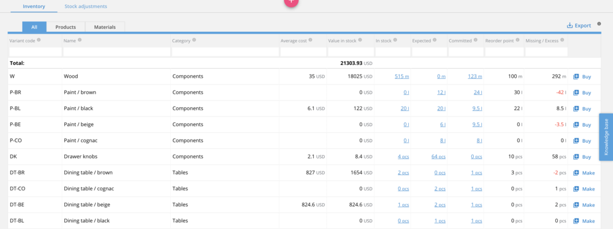Focus the Reorder point filter field
This screenshot has height=229, width=613.
pos(504,51)
